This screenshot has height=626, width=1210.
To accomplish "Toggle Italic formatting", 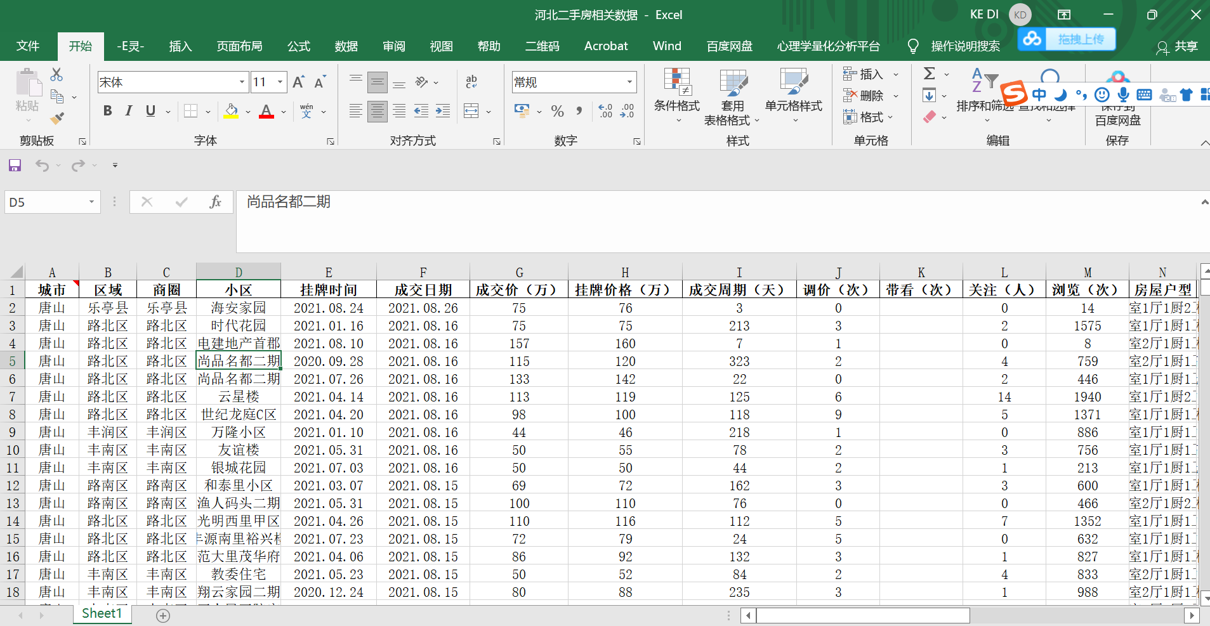I will coord(129,111).
